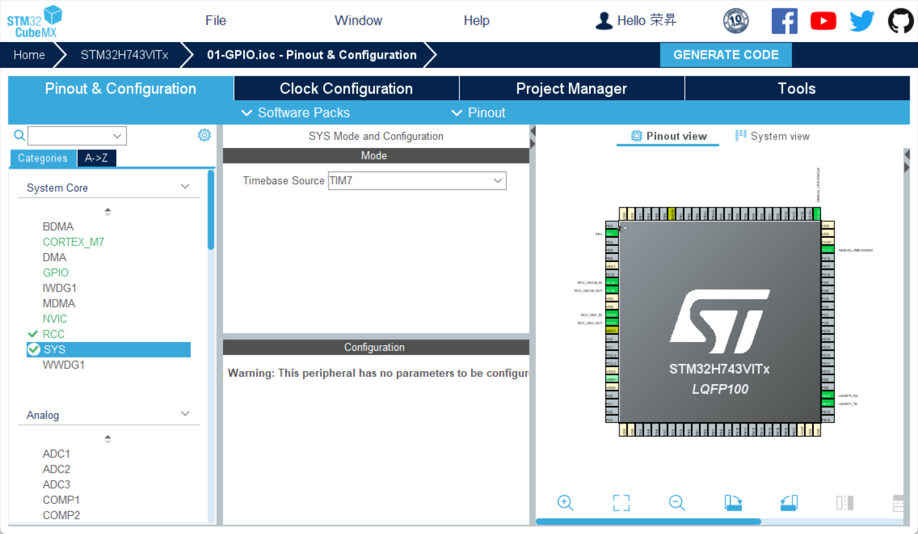Switch to the A->Z list tab

point(97,158)
